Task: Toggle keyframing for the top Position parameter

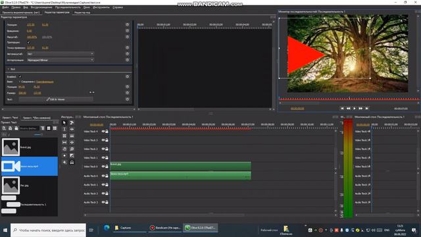Action: click(128, 24)
